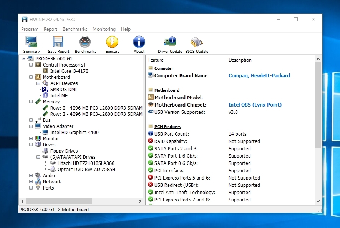The image size is (340, 228).
Task: Collapse the Memory tree branch
Action: click(x=31, y=102)
